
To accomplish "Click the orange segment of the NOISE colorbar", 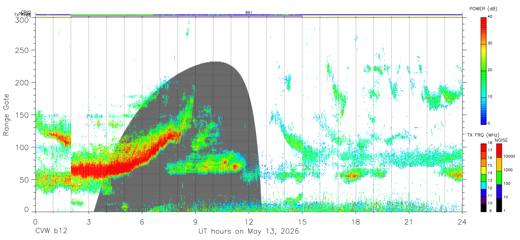I will tap(499, 164).
